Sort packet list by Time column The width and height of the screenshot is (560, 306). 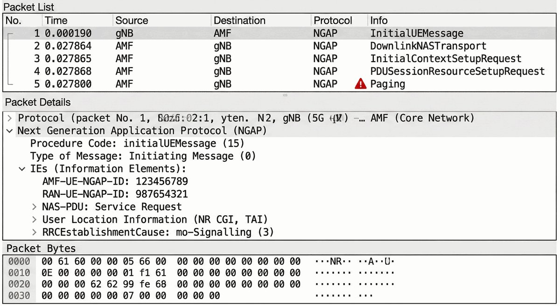coord(56,21)
